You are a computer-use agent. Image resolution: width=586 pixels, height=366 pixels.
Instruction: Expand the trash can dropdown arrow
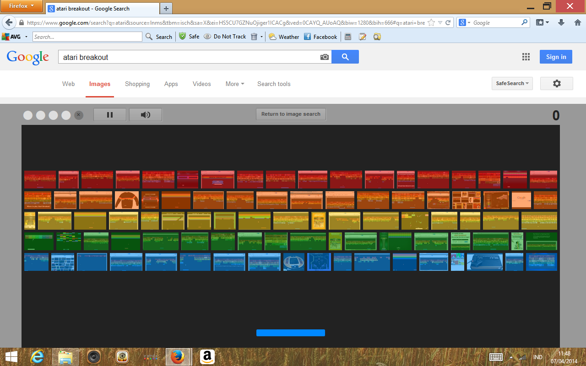(262, 37)
